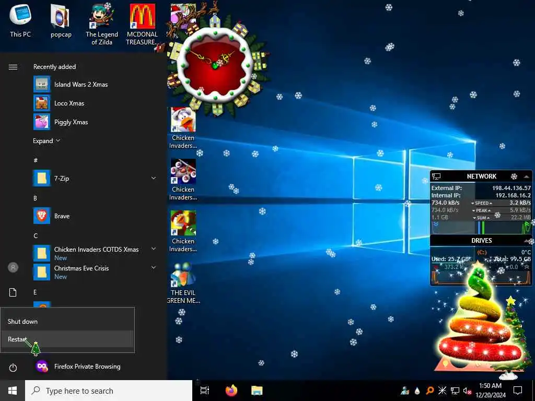Expand the 7-Zip folder chevron
This screenshot has width=535, height=401.
pos(154,178)
